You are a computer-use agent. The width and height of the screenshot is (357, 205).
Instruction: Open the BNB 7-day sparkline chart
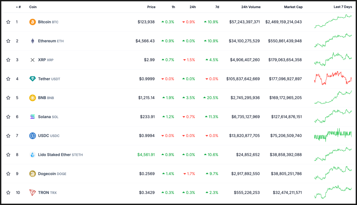(x=333, y=98)
